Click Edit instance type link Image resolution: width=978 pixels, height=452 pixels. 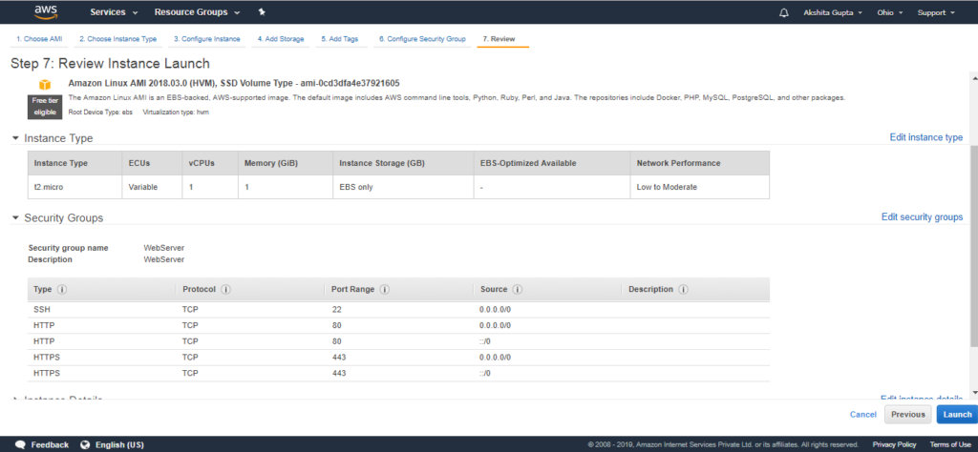click(925, 137)
